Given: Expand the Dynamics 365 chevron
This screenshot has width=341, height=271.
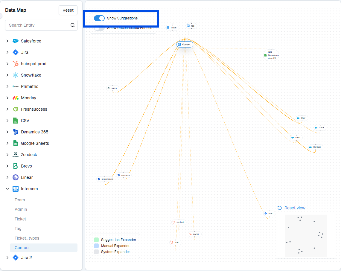Looking at the screenshot, I should coord(7,132).
